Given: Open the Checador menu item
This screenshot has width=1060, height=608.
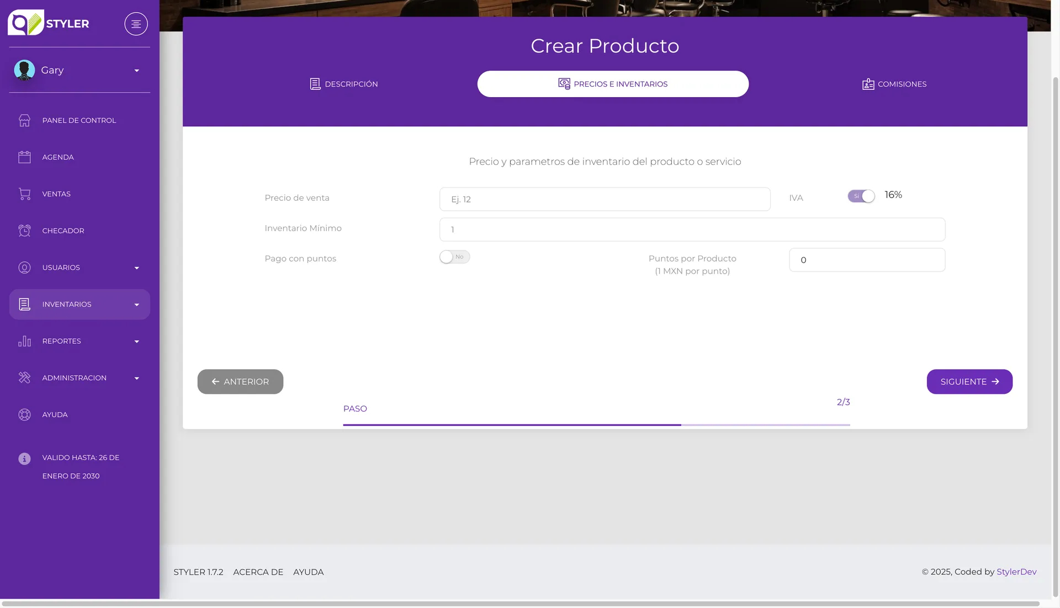Looking at the screenshot, I should (79, 231).
